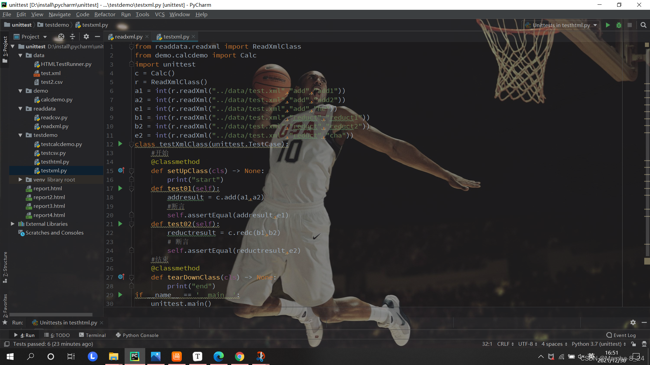
Task: Open Search Everywhere magnifier icon
Action: [643, 25]
